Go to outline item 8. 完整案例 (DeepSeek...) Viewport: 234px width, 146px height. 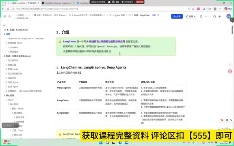pos(24,91)
